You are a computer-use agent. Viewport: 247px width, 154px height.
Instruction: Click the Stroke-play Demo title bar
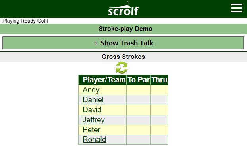[123, 29]
